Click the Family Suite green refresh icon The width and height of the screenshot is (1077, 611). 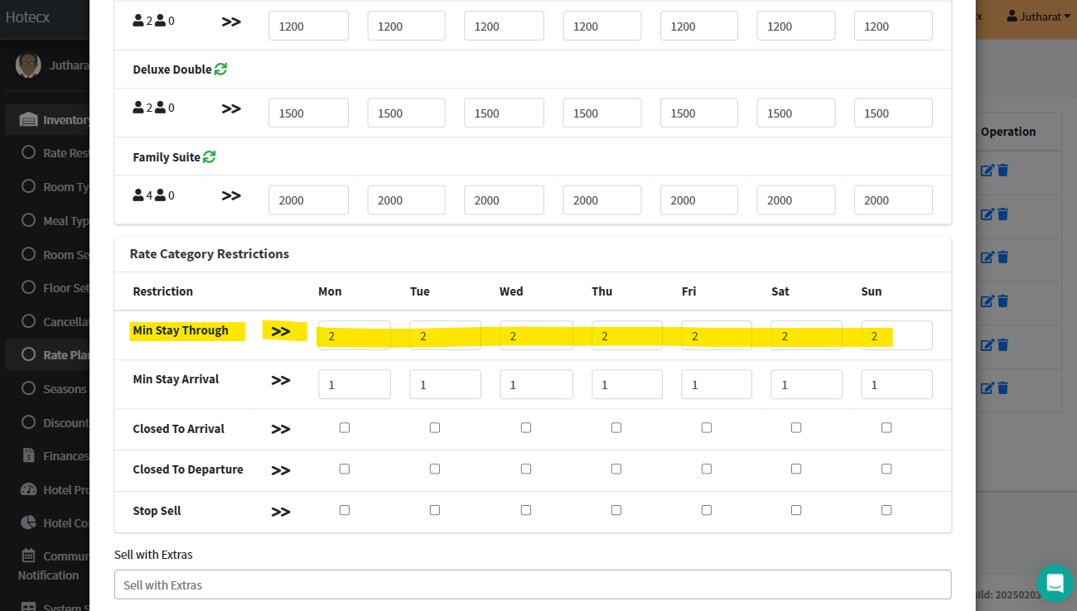point(209,157)
